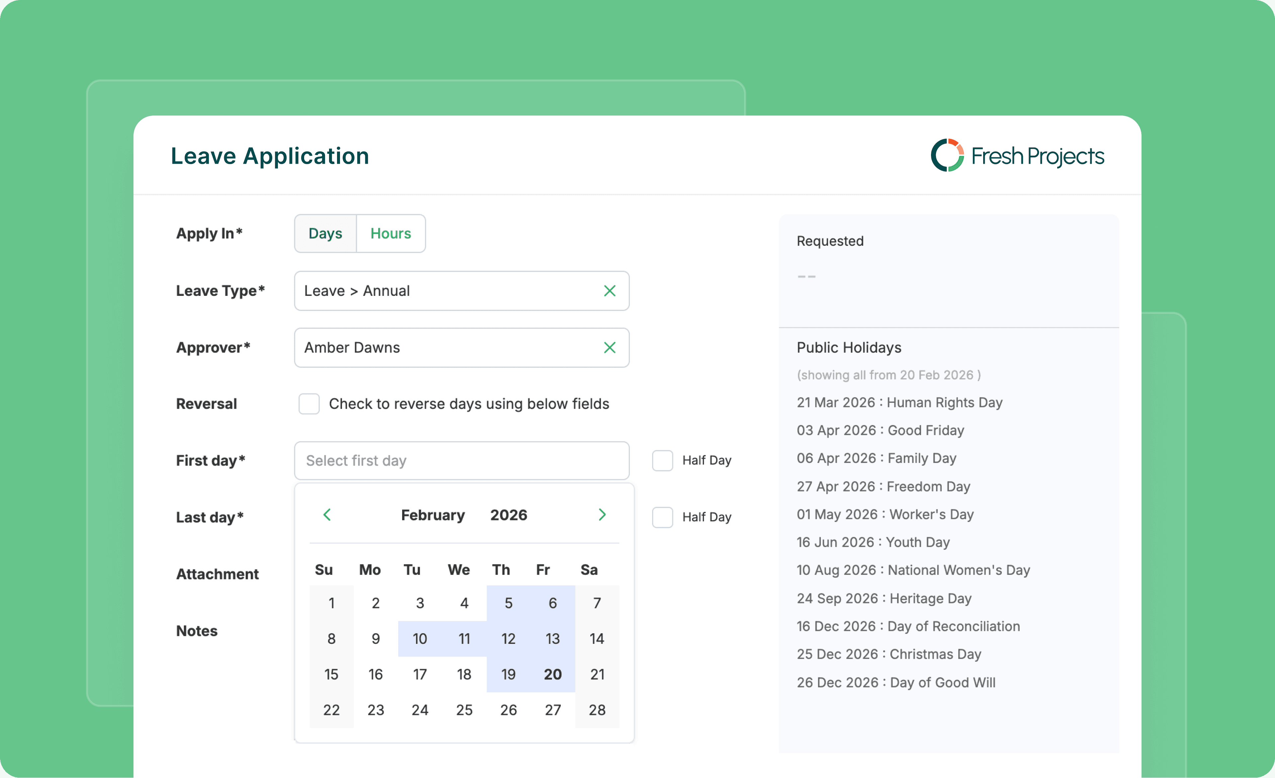Screen dimensions: 1275x778
Task: Clear the Approver field with X icon
Action: (x=610, y=347)
